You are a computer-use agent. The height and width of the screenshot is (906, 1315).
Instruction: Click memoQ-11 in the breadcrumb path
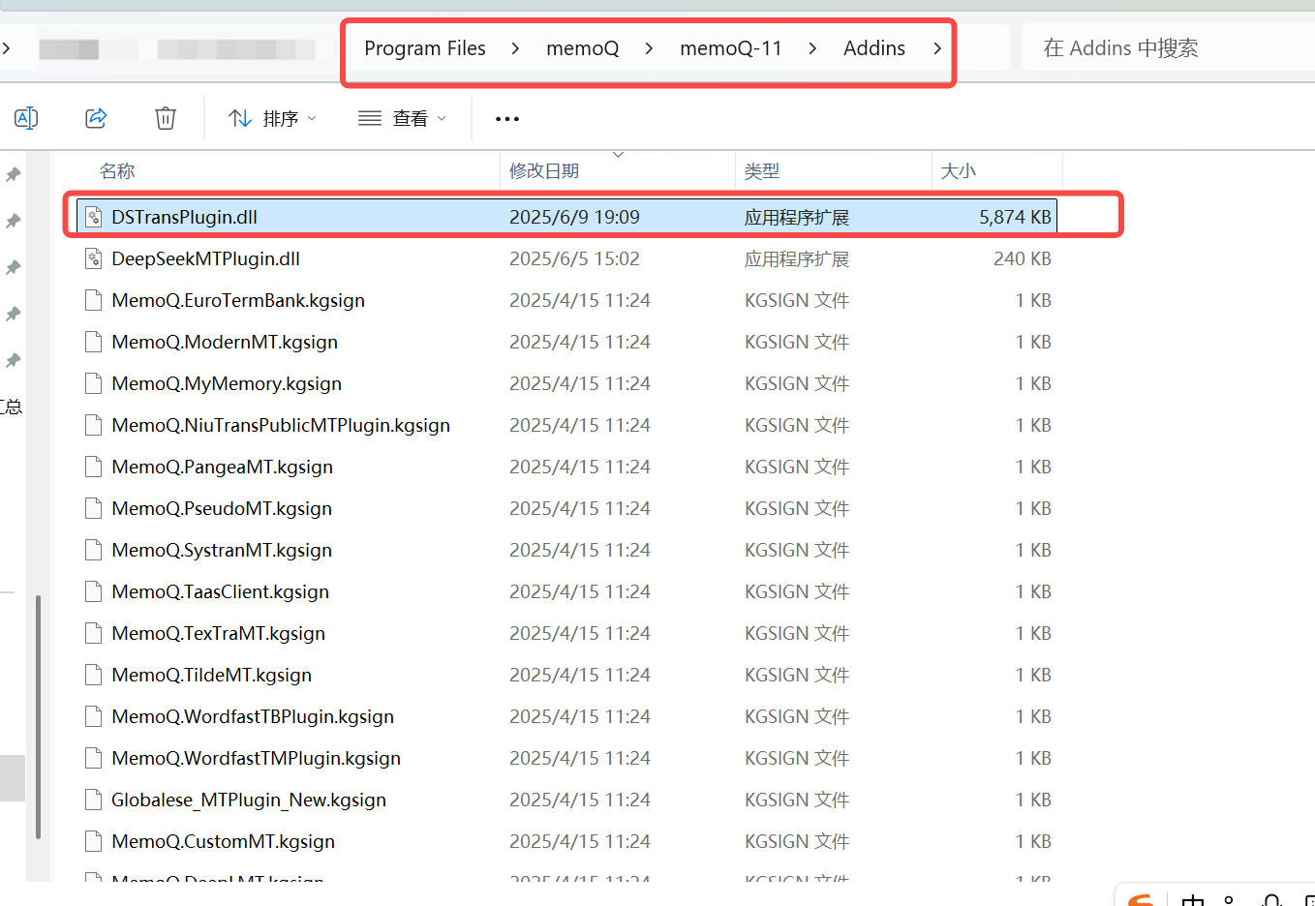731,48
